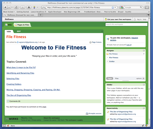Collapse the Navigator panel

coord(144,51)
